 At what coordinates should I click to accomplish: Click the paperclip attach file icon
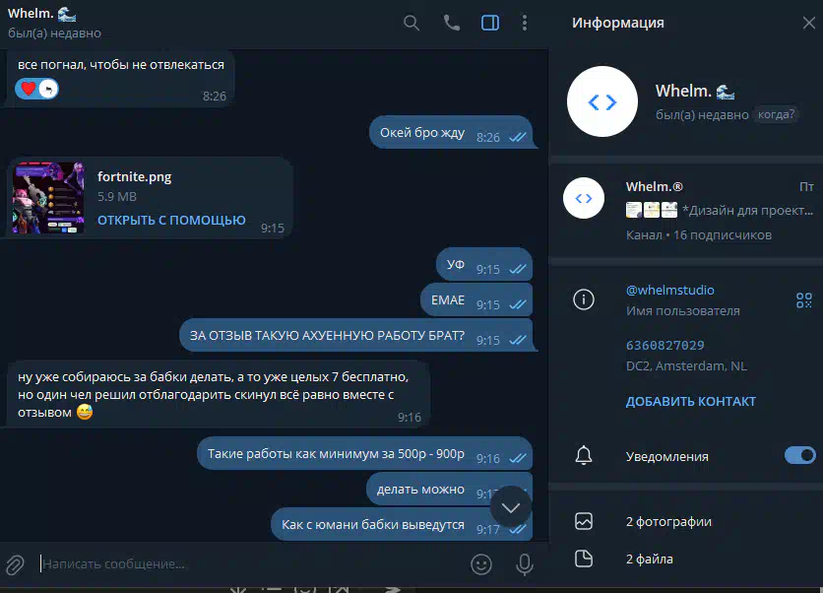pyautogui.click(x=15, y=564)
